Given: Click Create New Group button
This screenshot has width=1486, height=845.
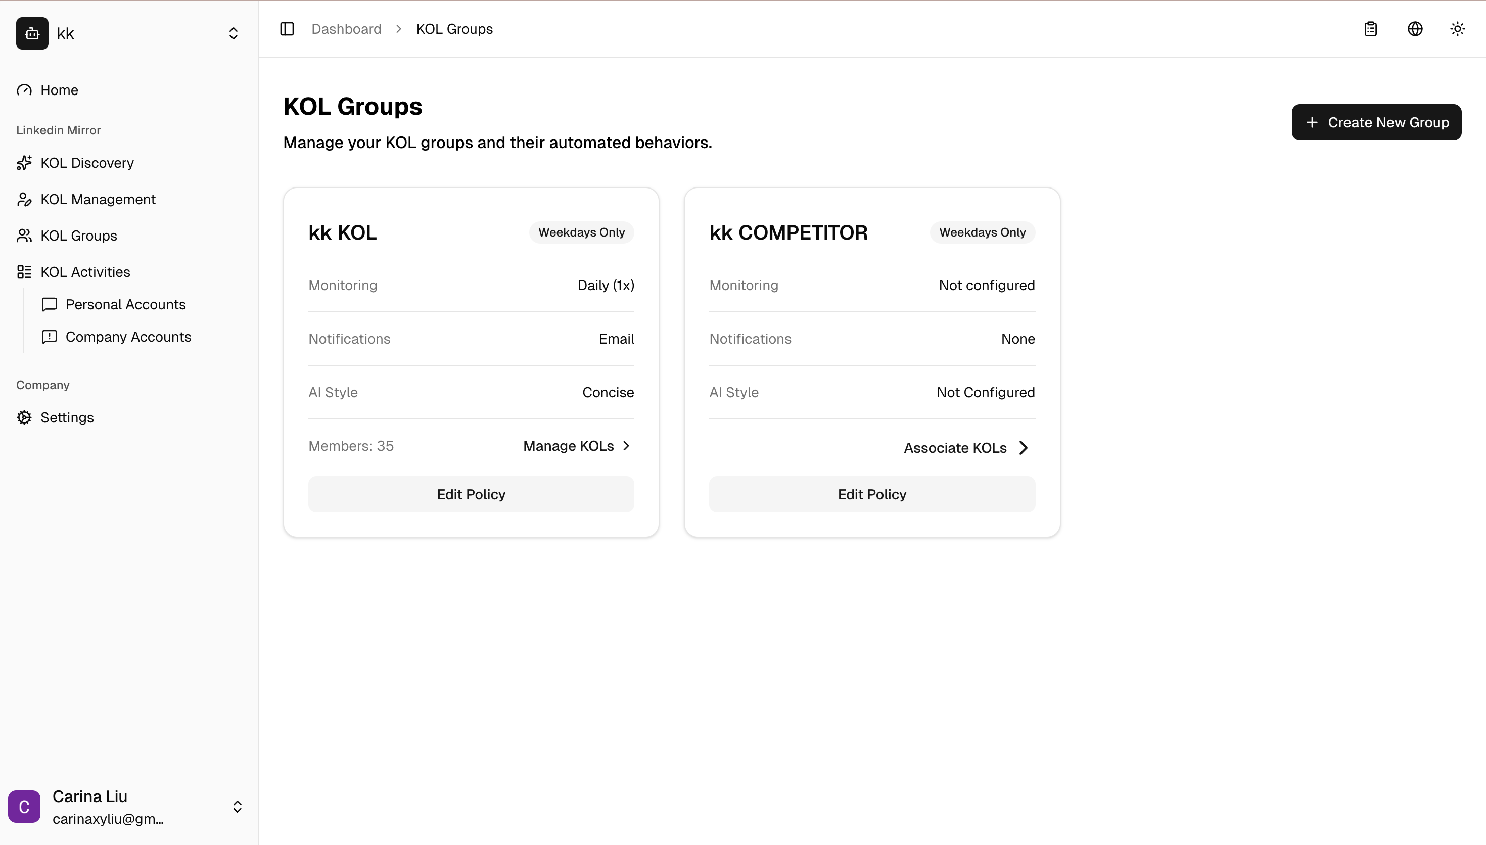Looking at the screenshot, I should [1376, 122].
